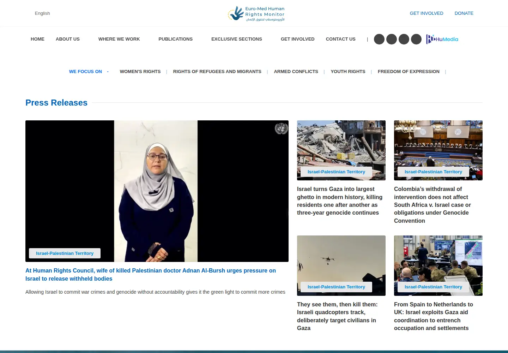The height and width of the screenshot is (353, 508).
Task: Click the WE FOCUS ON label
Action: pos(85,72)
